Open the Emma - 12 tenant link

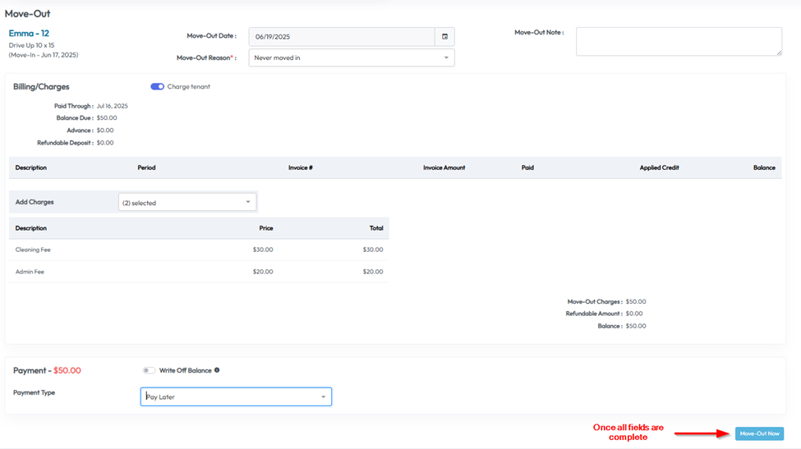coord(29,34)
